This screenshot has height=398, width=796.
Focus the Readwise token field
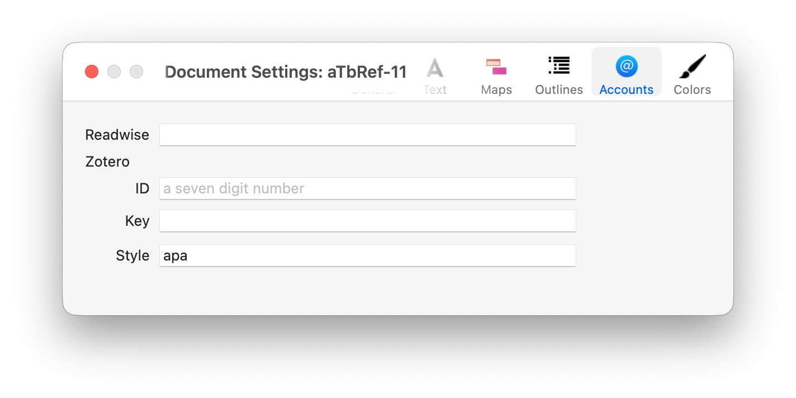pyautogui.click(x=367, y=135)
